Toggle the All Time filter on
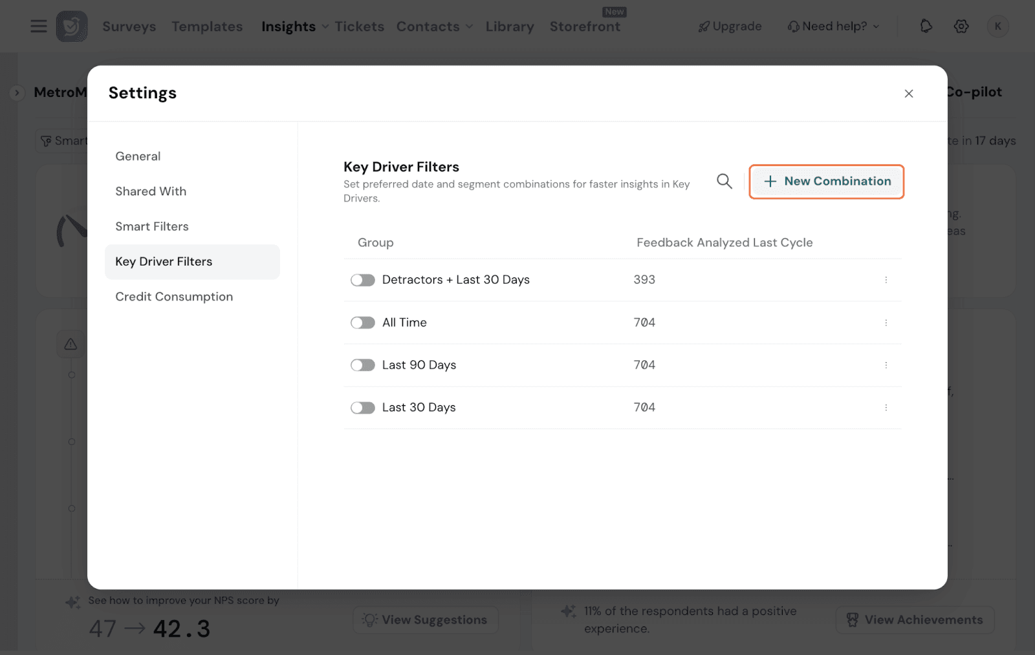The width and height of the screenshot is (1035, 655). click(x=363, y=323)
